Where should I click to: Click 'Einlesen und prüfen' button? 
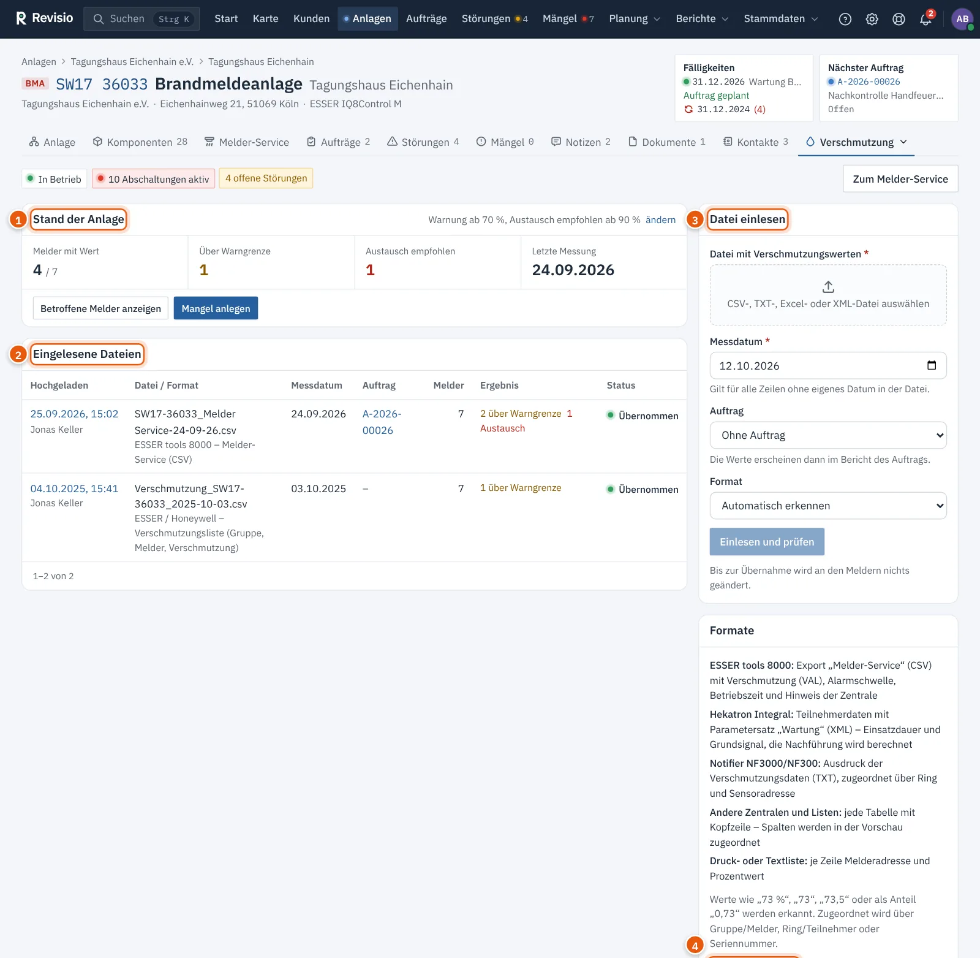tap(767, 542)
